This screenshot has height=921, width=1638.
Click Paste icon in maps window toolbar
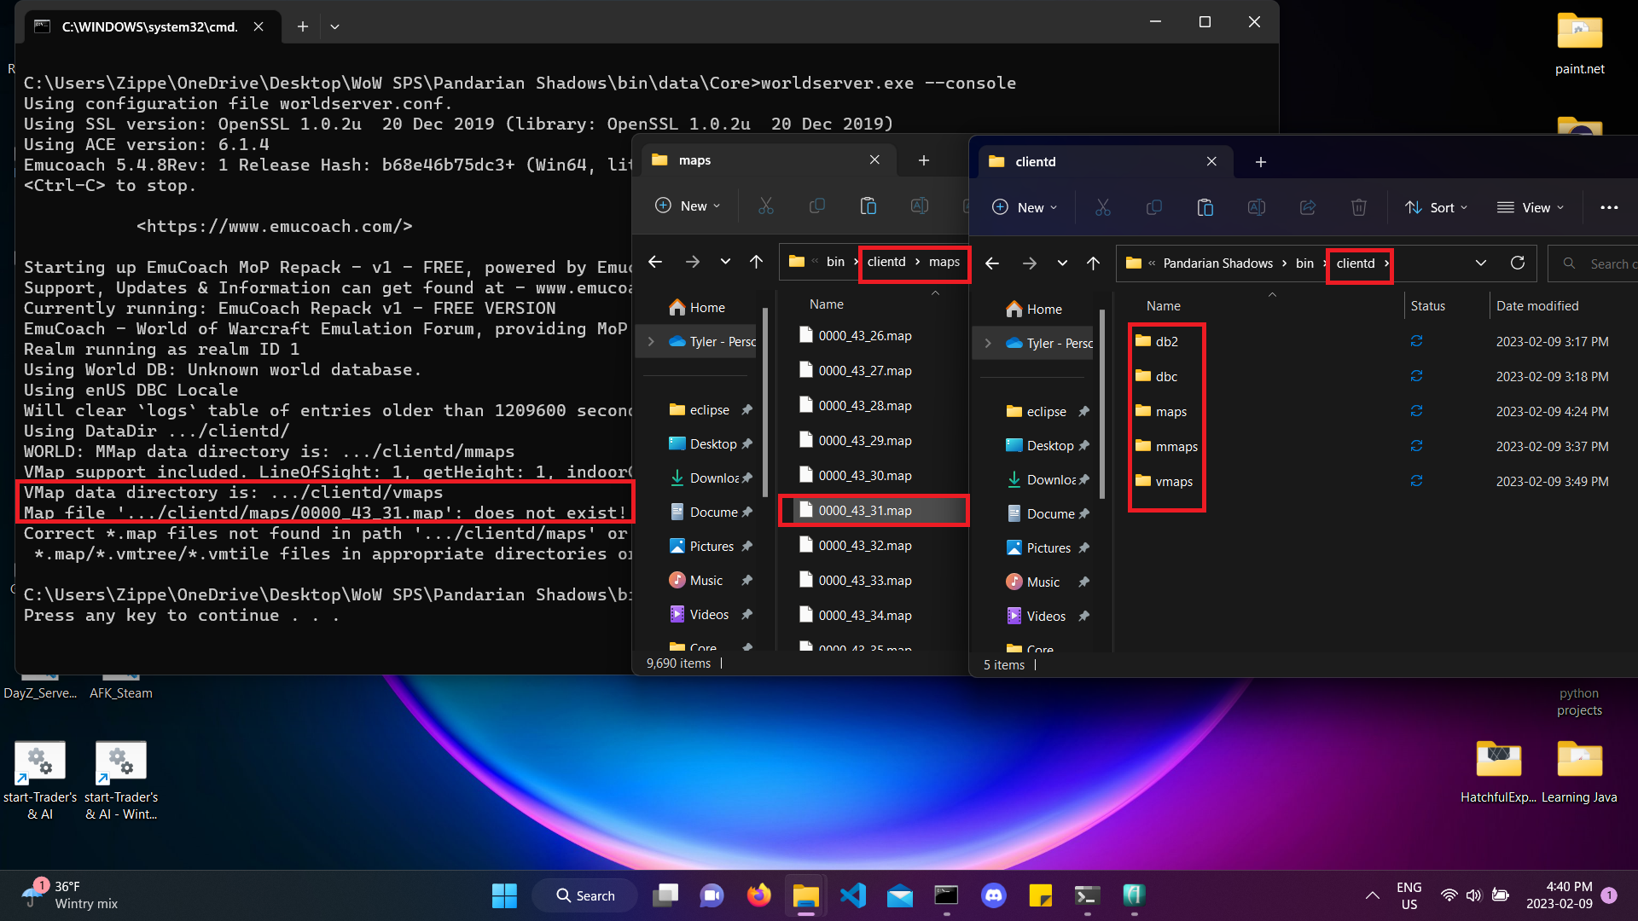point(868,206)
